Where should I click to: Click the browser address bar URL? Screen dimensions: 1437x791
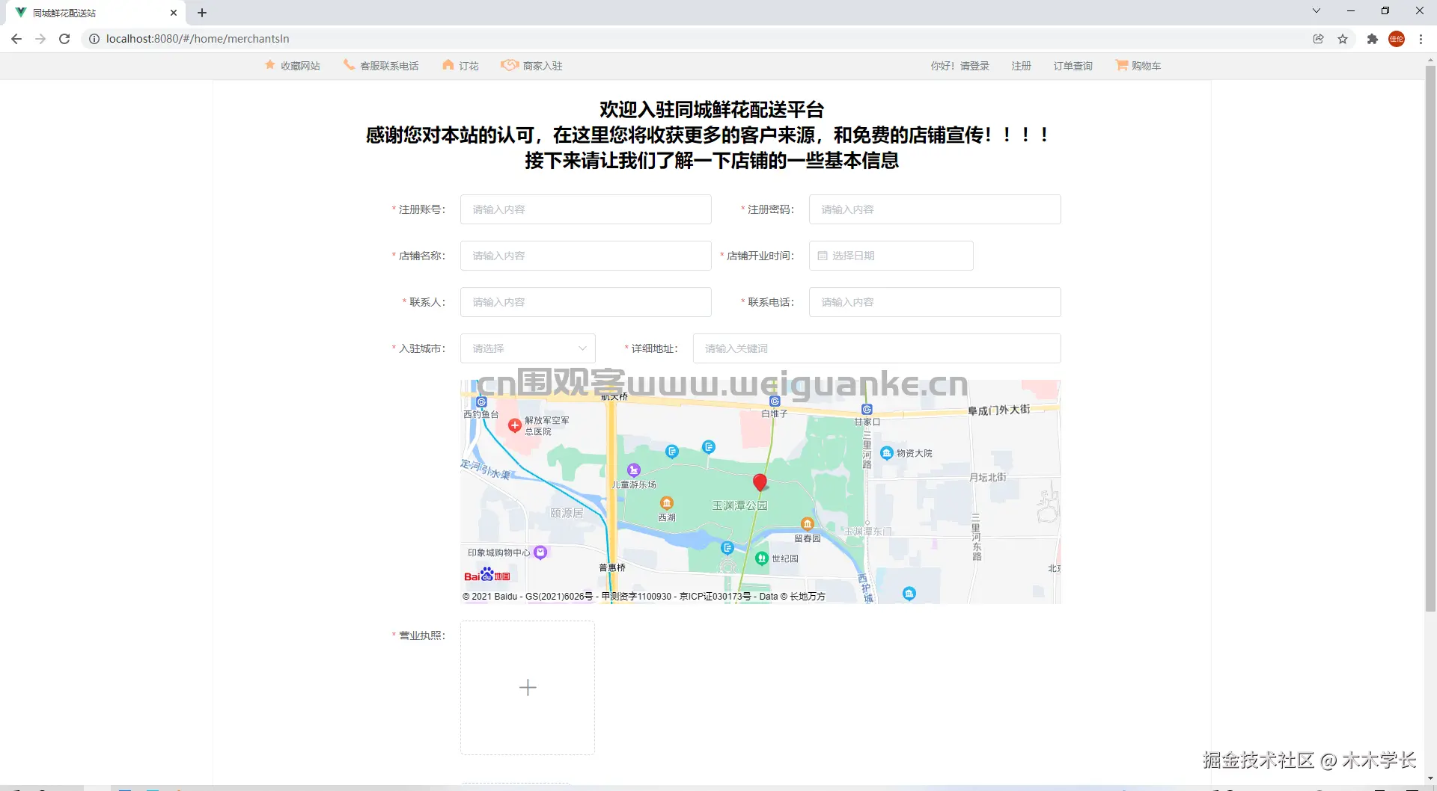(198, 39)
